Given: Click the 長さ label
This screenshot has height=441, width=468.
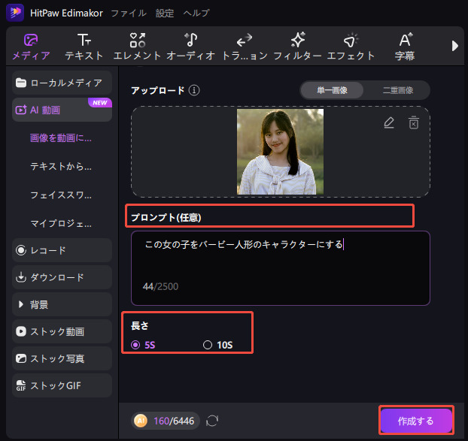Looking at the screenshot, I should (x=140, y=325).
